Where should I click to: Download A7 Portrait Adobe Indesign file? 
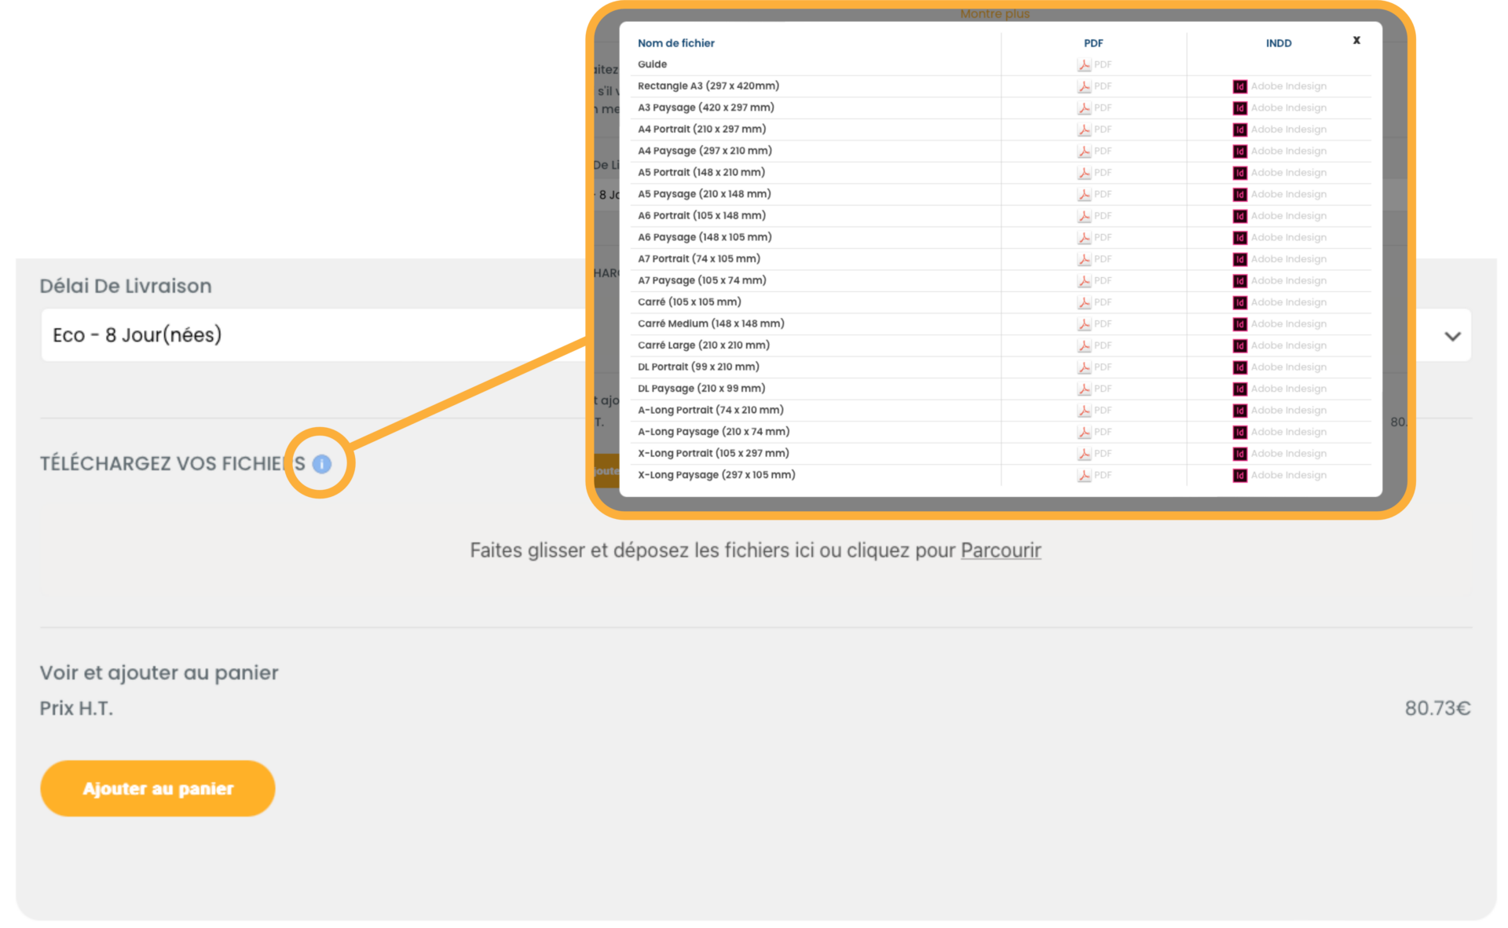pyautogui.click(x=1279, y=259)
